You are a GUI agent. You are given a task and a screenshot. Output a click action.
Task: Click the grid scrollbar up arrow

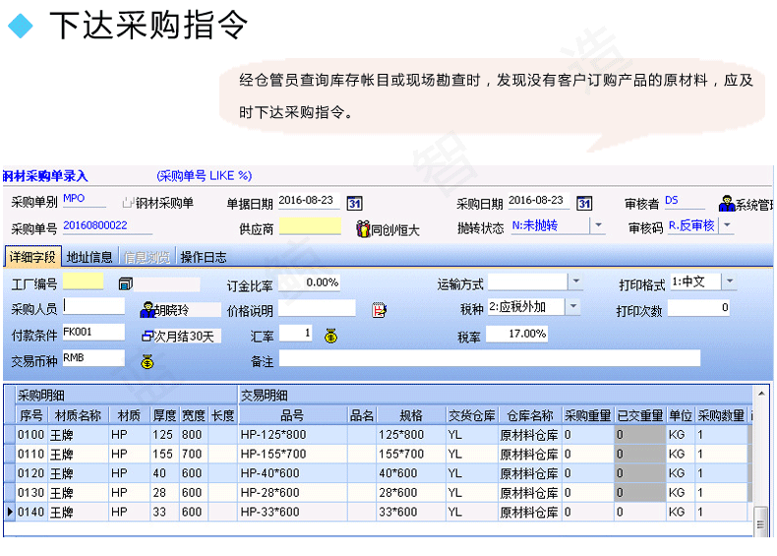761,394
